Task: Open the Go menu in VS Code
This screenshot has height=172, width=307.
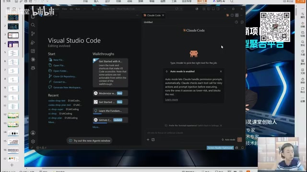Action: [71, 9]
